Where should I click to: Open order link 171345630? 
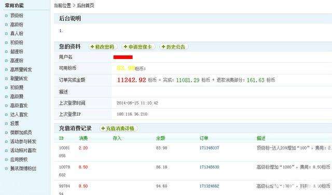[x=209, y=167]
